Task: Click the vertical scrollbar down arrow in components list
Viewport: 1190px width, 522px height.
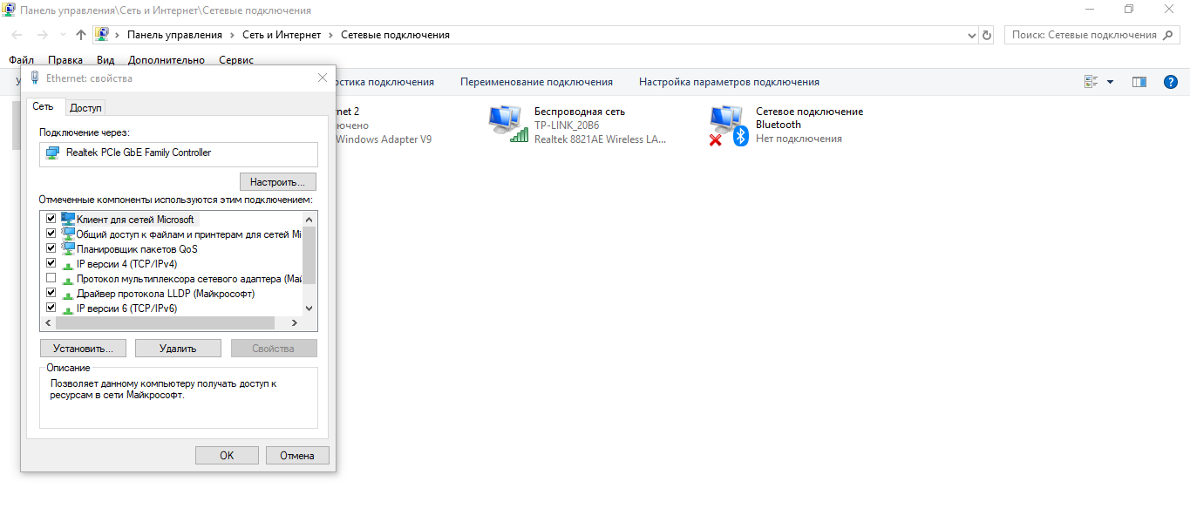Action: coord(309,308)
